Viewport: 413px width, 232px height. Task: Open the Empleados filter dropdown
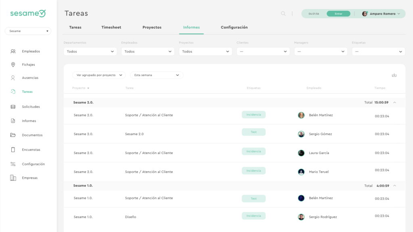point(148,51)
